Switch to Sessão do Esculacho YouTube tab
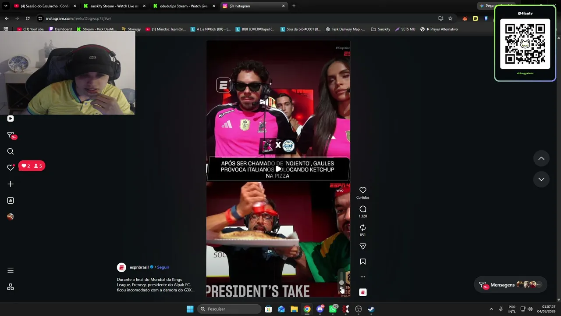 point(45,6)
